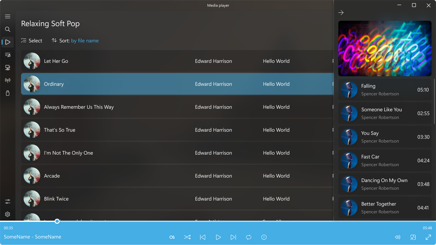436x245 pixels.
Task: Expand the navigation menu with hamburger icon
Action: pyautogui.click(x=7, y=16)
